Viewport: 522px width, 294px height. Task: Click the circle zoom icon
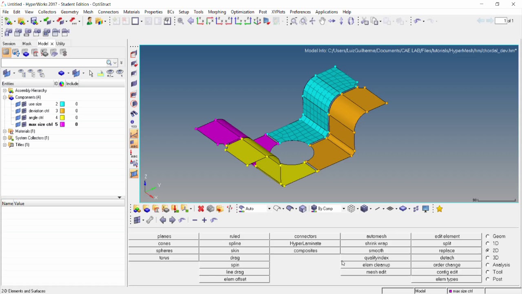click(x=303, y=21)
